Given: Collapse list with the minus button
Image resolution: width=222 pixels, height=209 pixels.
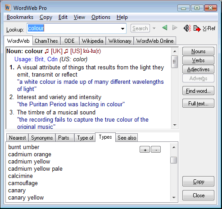Looking at the screenshot, I should pyautogui.click(x=156, y=150).
